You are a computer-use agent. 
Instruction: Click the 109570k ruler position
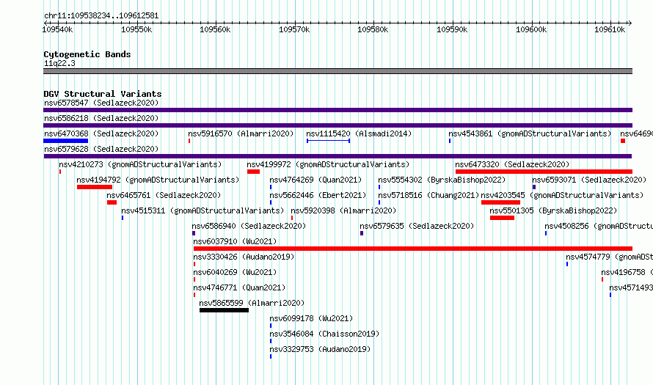294,29
